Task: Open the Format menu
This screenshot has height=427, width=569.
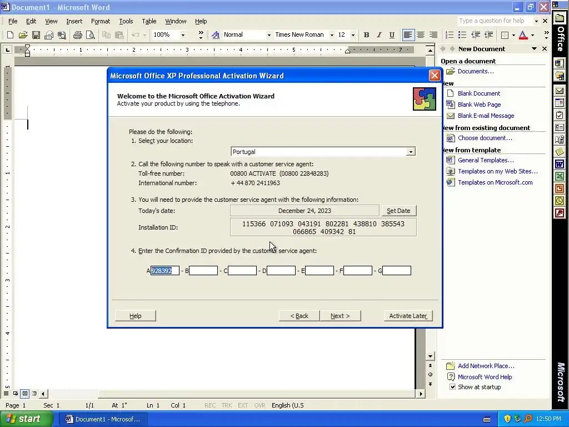Action: click(101, 21)
